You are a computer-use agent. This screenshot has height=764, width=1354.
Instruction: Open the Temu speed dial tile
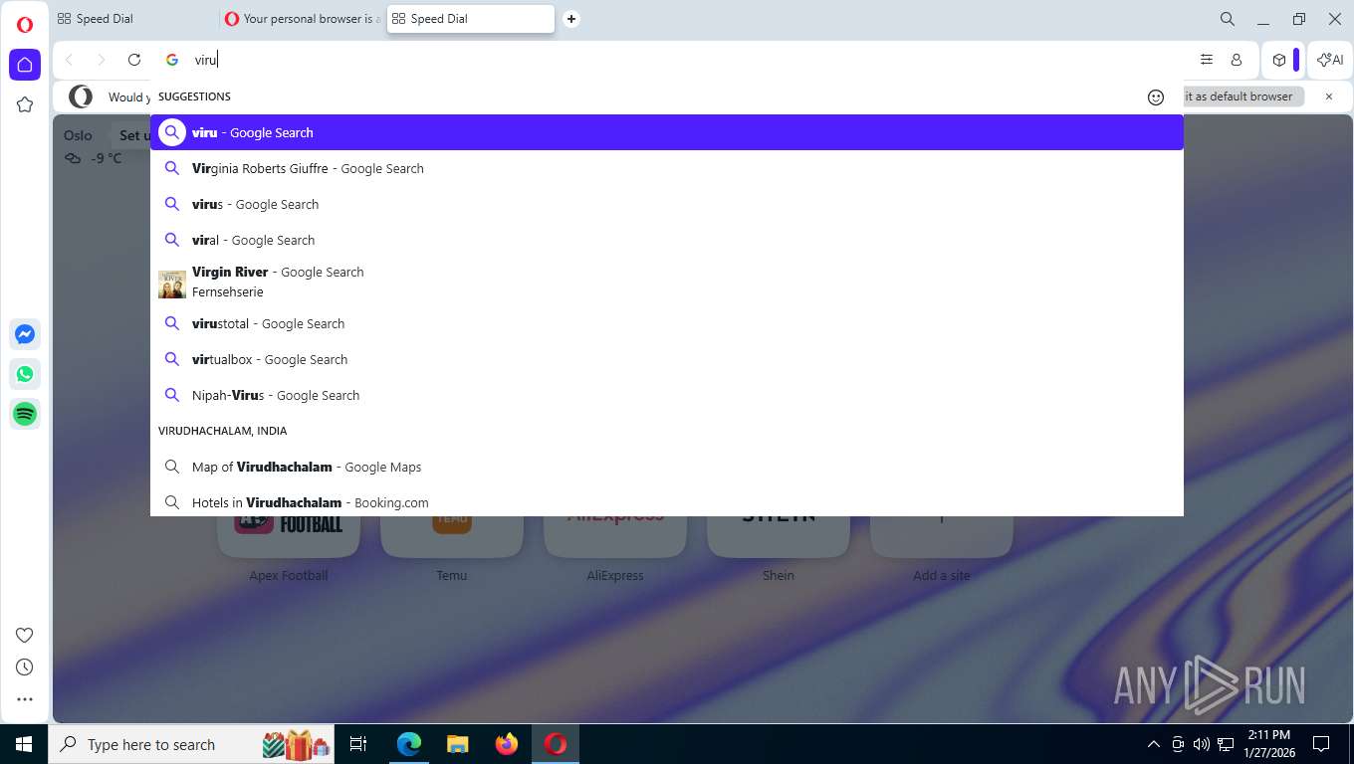tap(452, 537)
